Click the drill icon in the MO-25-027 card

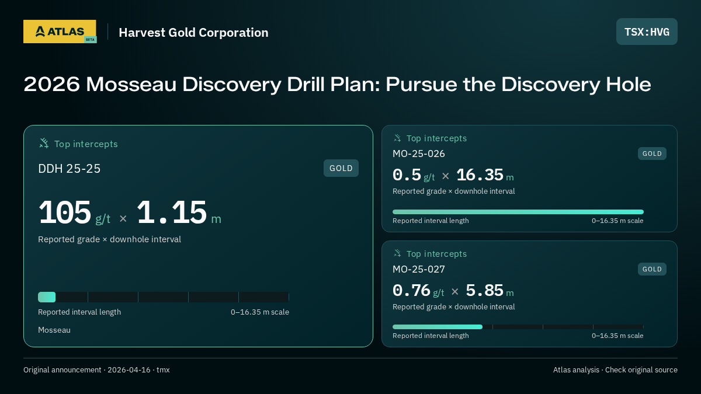(397, 253)
